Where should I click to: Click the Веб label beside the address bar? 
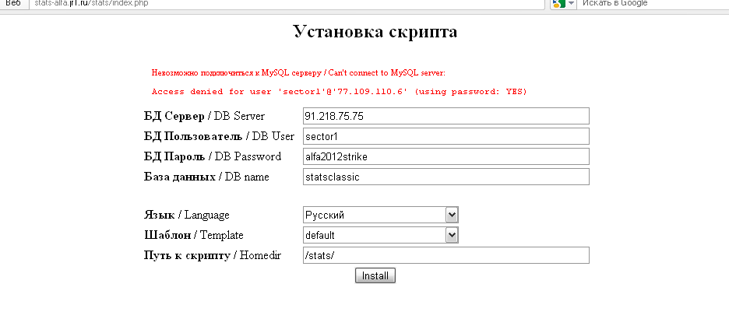pos(13,3)
